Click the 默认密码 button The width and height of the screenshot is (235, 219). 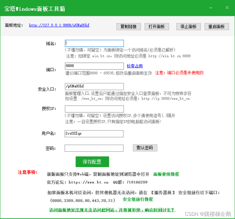[145, 148]
